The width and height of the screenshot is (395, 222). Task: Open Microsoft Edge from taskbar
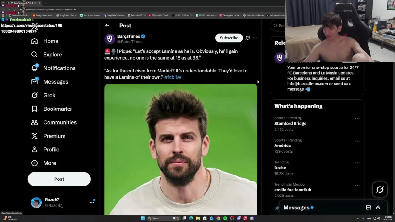(191, 218)
